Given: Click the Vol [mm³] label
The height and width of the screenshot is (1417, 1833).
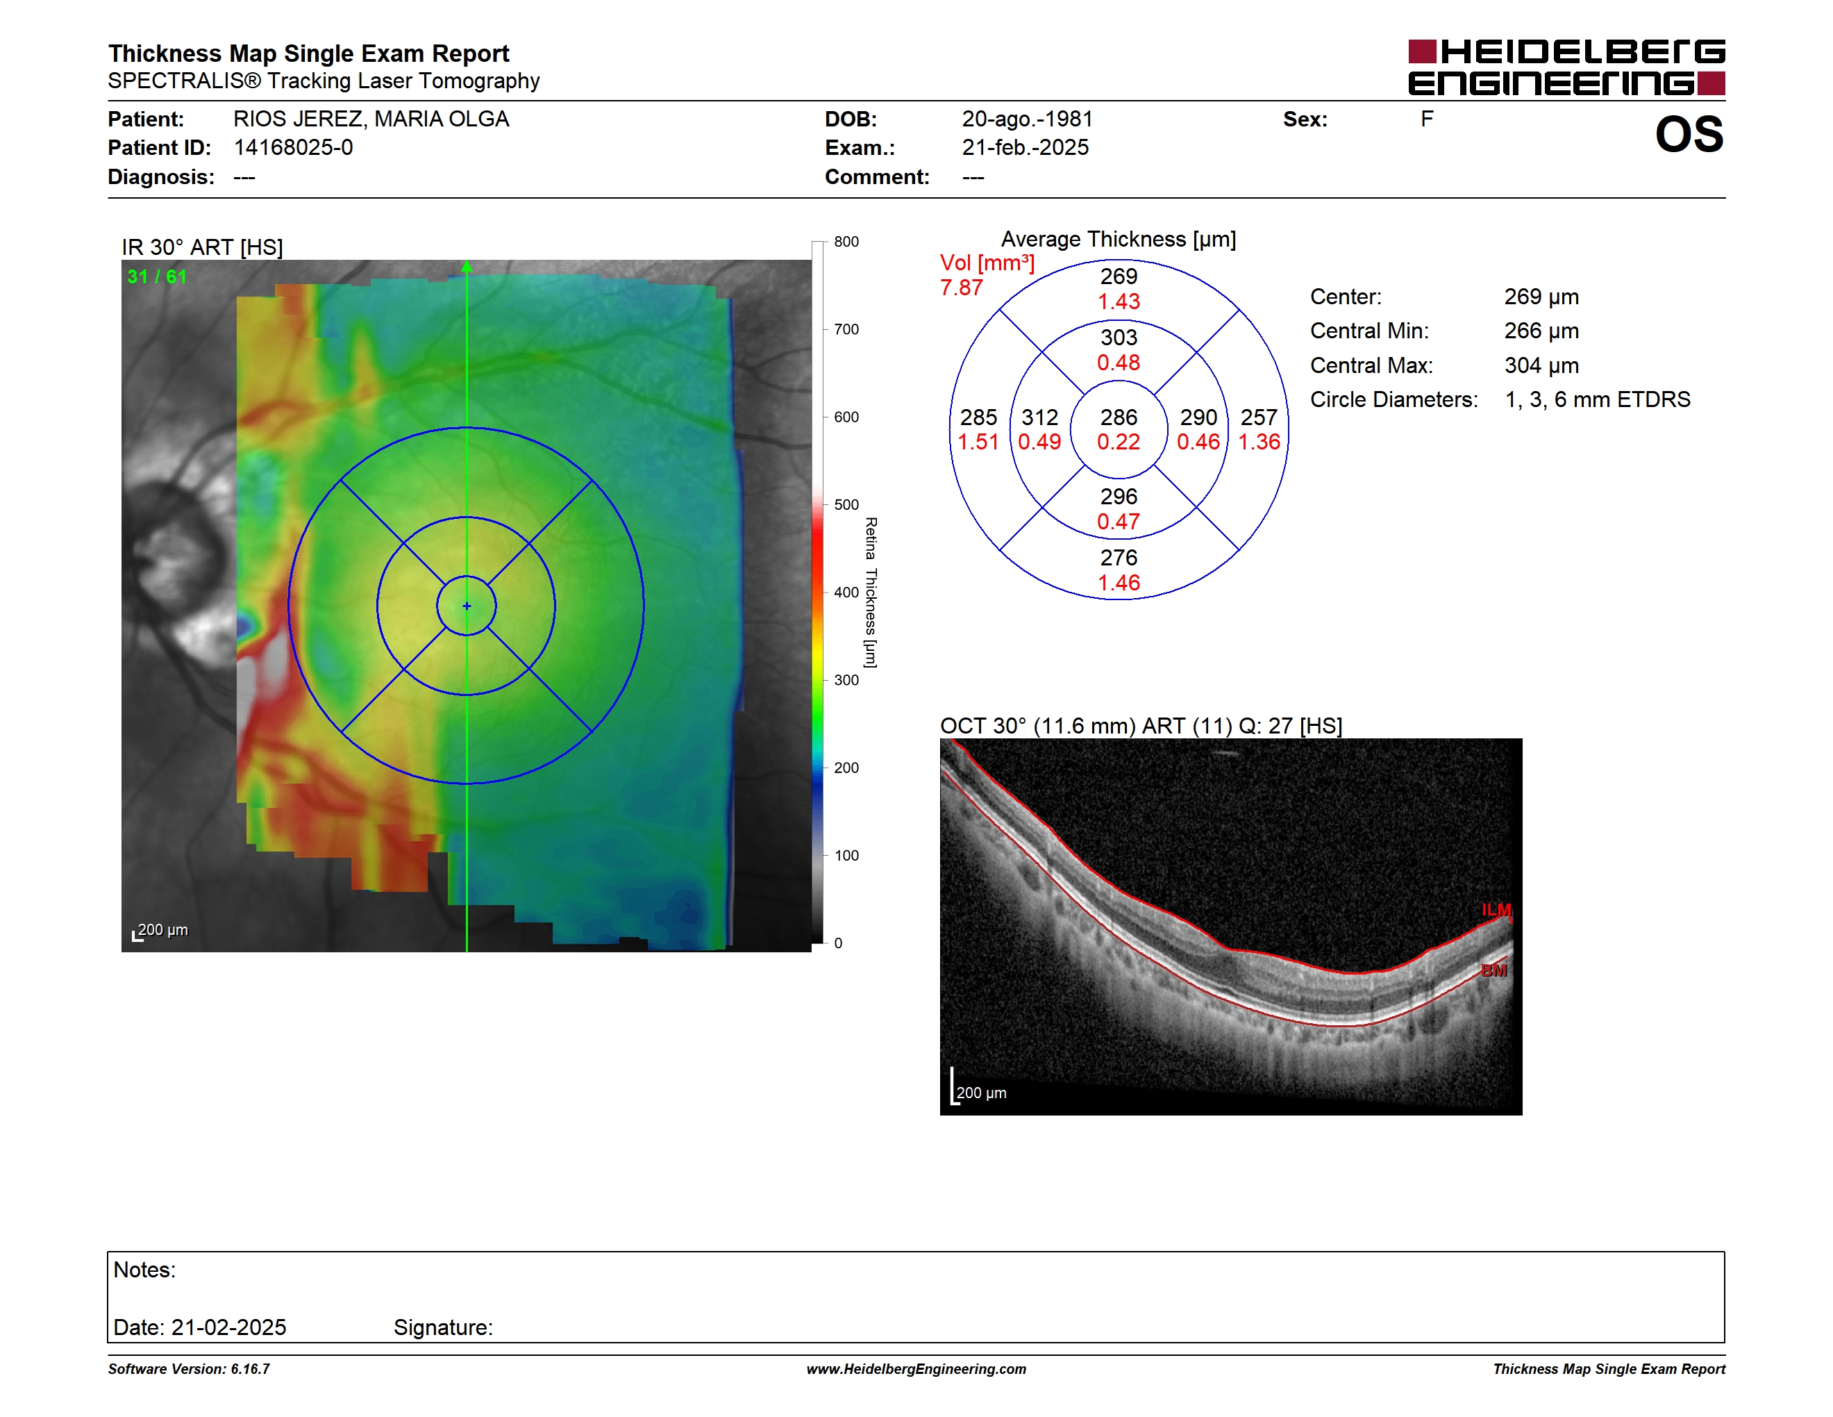Looking at the screenshot, I should (x=987, y=263).
